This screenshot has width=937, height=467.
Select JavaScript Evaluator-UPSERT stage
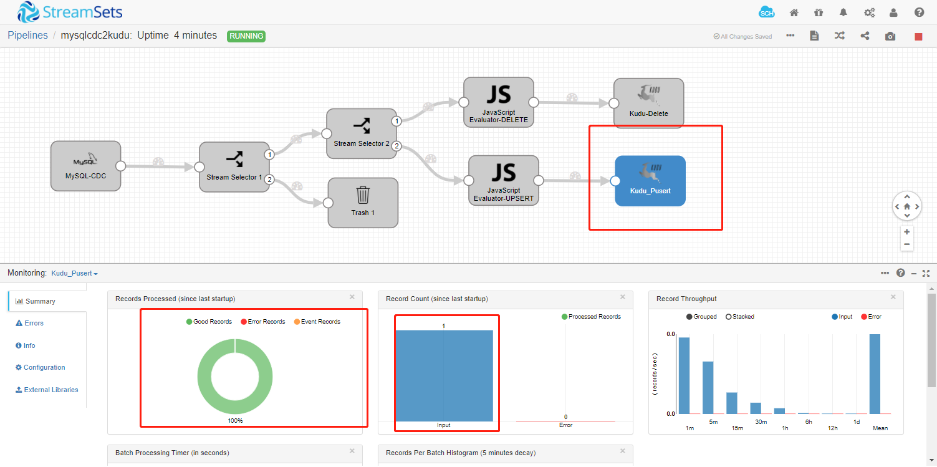point(503,181)
